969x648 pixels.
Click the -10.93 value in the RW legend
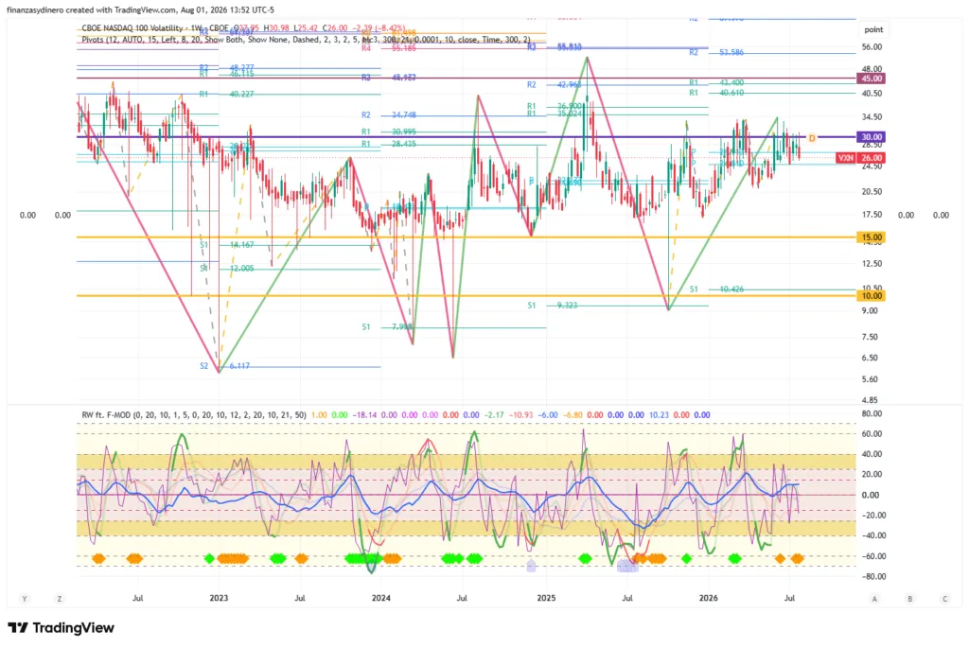click(521, 415)
